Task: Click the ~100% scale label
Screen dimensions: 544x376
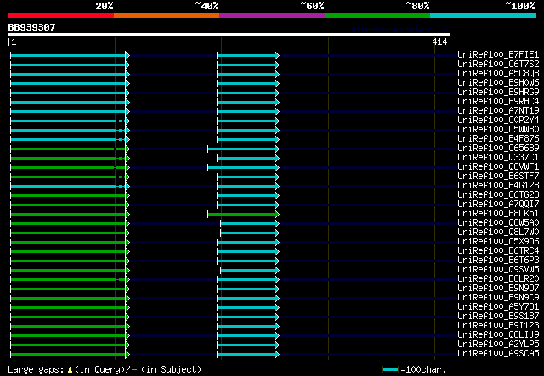Action: coord(520,6)
